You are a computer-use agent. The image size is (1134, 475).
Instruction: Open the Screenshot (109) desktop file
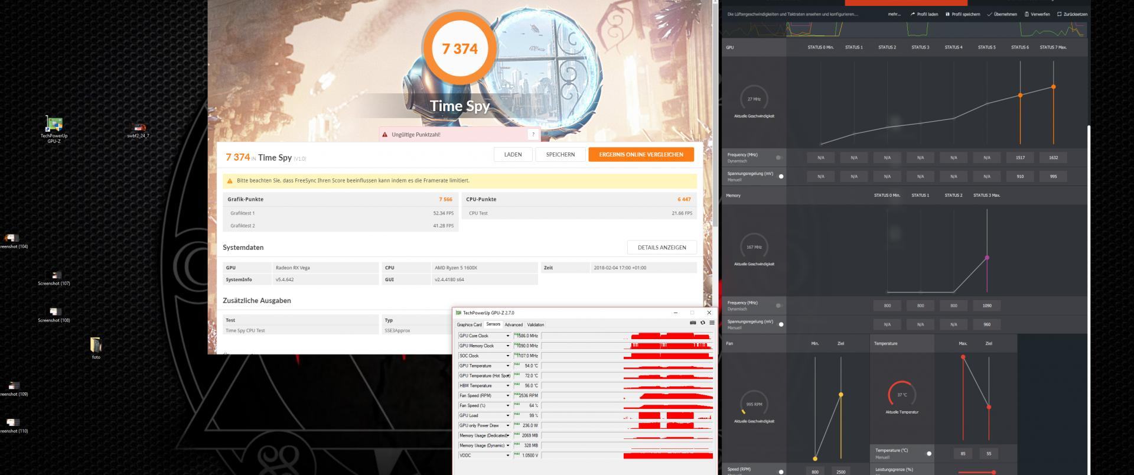point(14,389)
